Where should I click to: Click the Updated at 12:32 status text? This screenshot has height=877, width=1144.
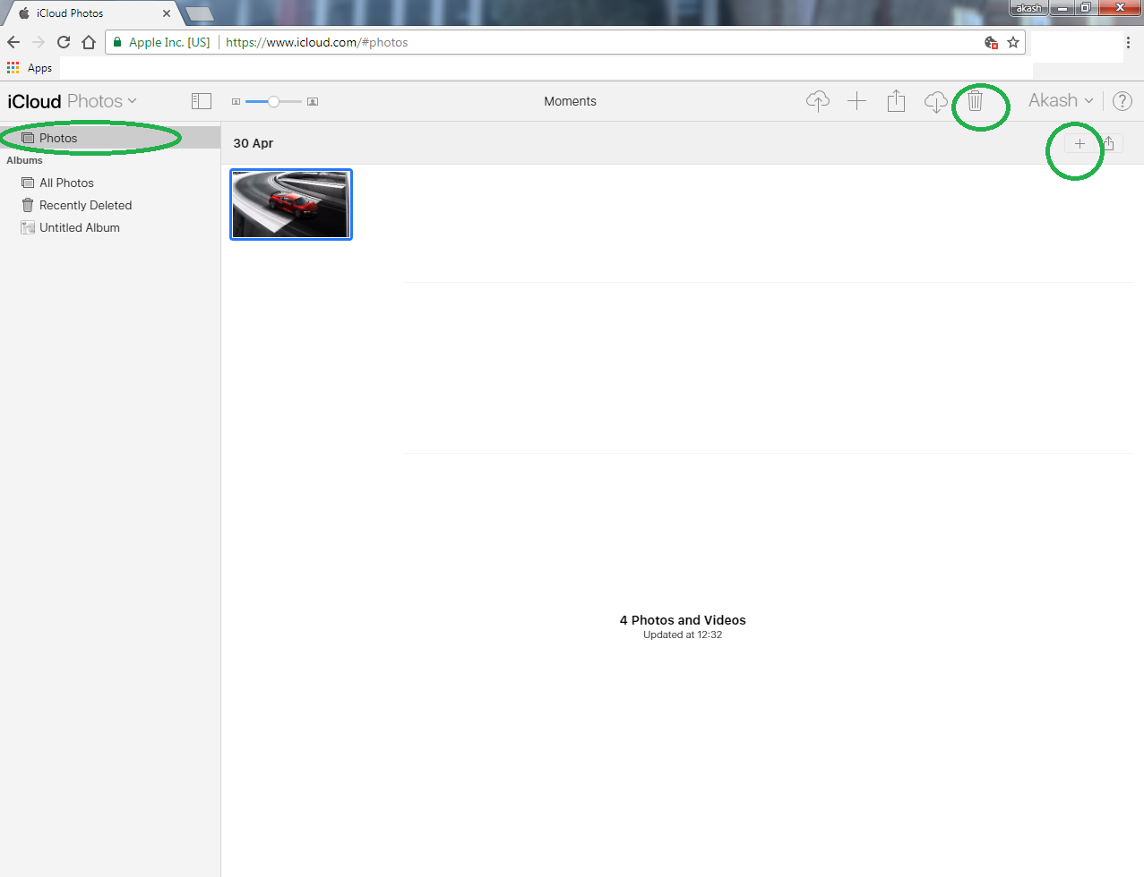pos(683,634)
